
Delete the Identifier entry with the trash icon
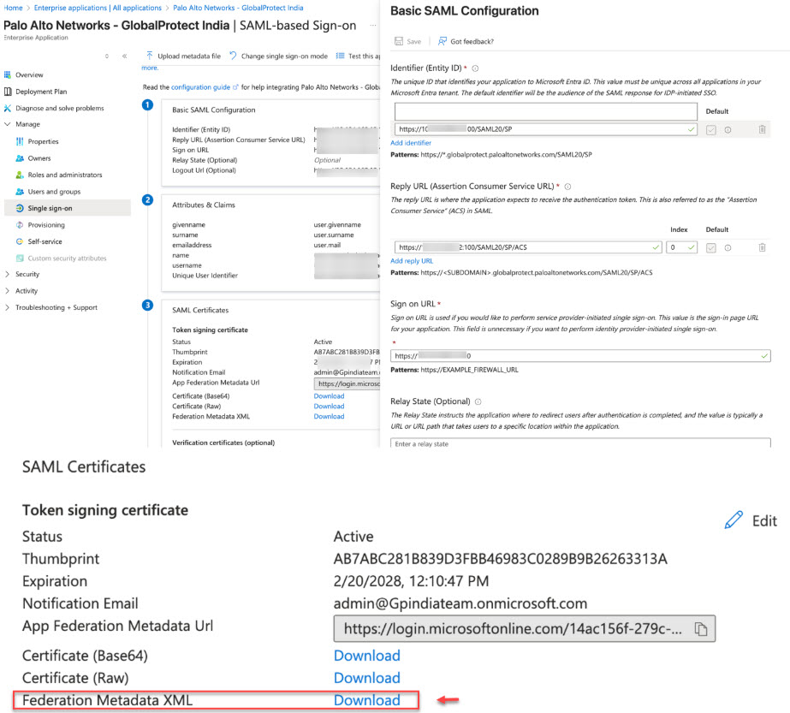click(x=762, y=129)
